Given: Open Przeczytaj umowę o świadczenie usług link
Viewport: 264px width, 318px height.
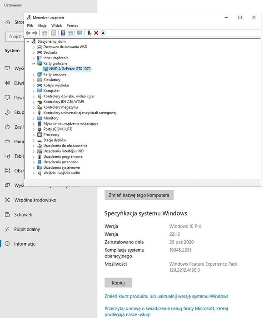Looking at the screenshot, I should pos(166,311).
